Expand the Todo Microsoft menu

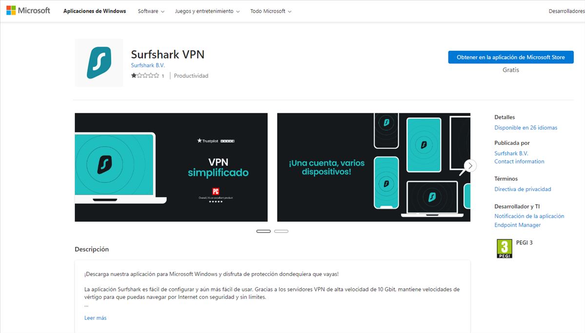[271, 11]
